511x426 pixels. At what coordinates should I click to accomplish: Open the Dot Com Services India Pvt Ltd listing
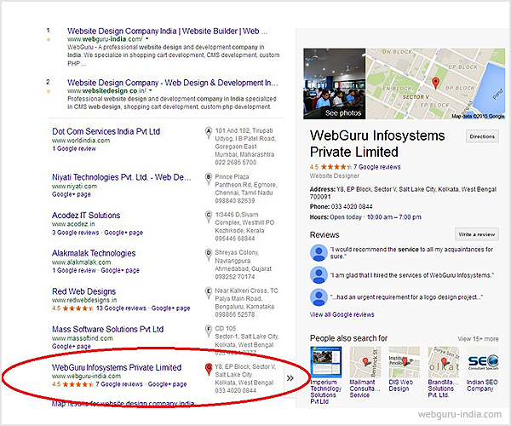(x=106, y=131)
